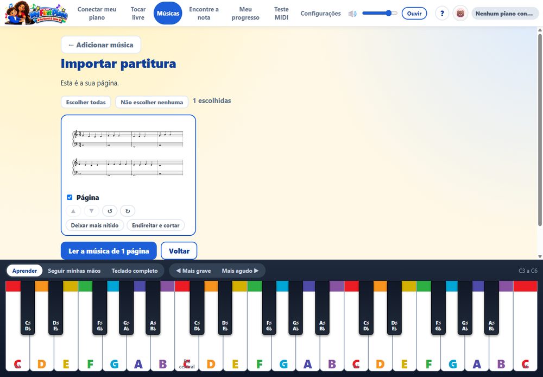Screen dimensions: 543x377
Task: Toggle the Página checkbox
Action: coord(70,197)
